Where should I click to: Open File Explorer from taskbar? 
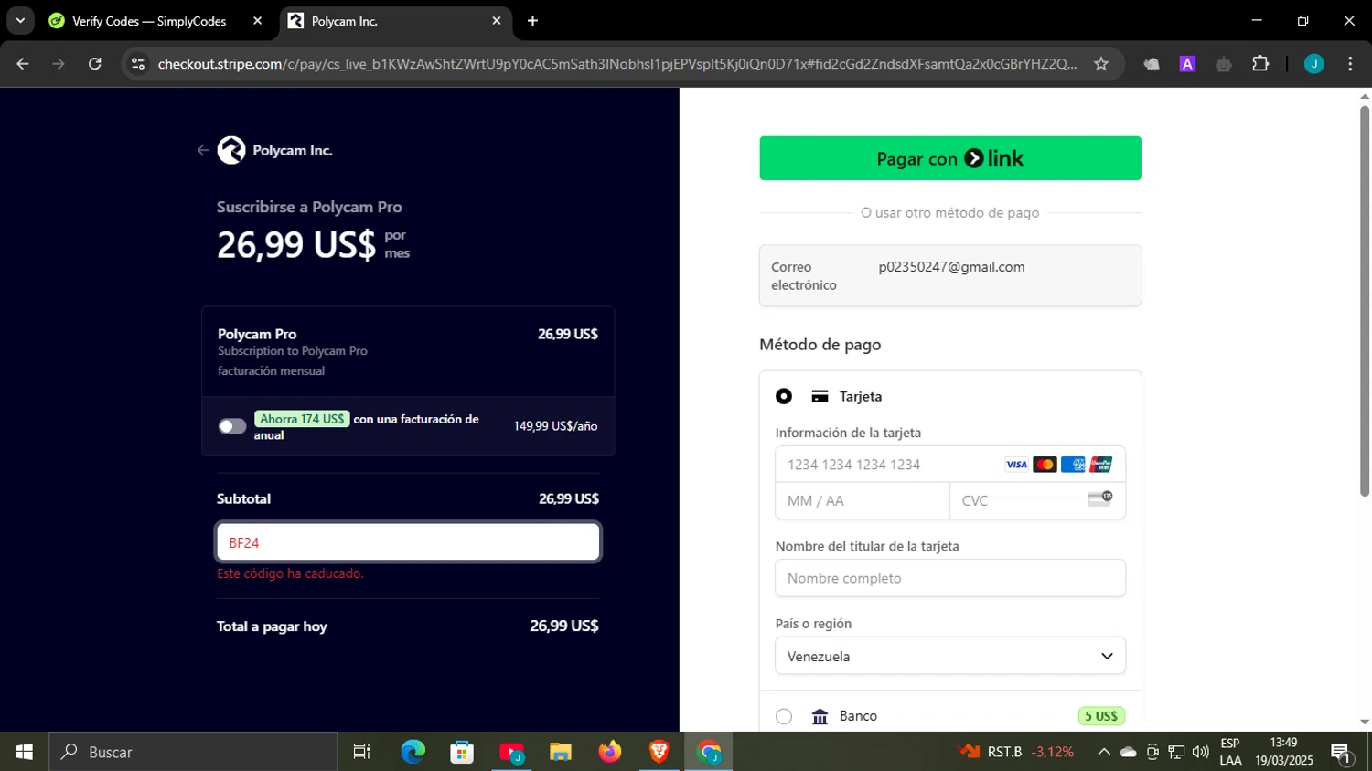pos(561,752)
